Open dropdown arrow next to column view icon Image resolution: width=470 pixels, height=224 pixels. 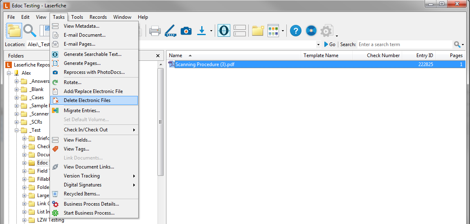283,31
